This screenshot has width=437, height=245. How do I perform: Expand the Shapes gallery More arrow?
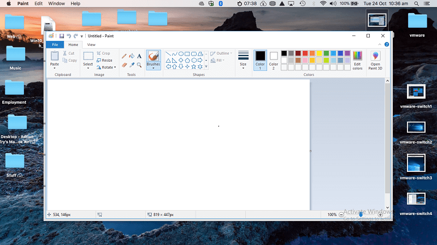(206, 67)
